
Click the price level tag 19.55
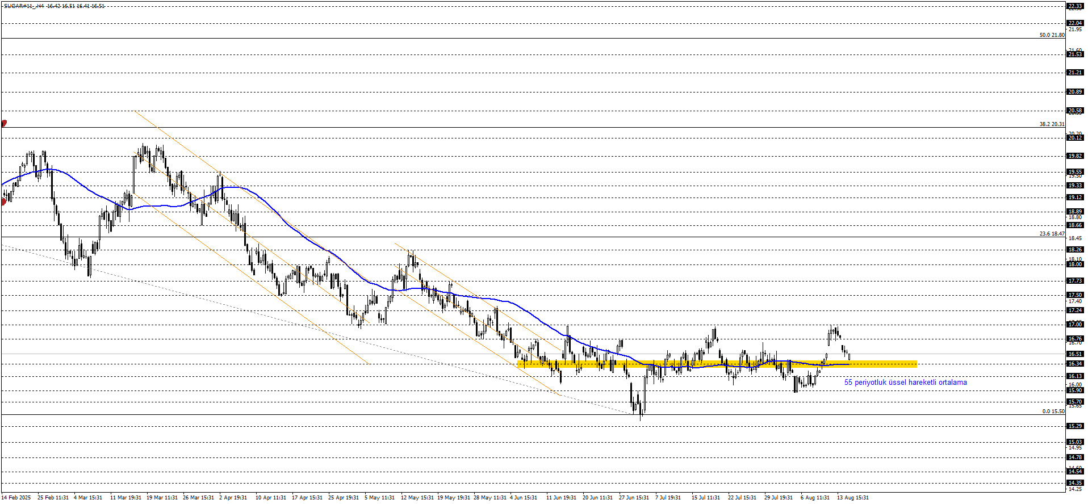tap(1075, 172)
